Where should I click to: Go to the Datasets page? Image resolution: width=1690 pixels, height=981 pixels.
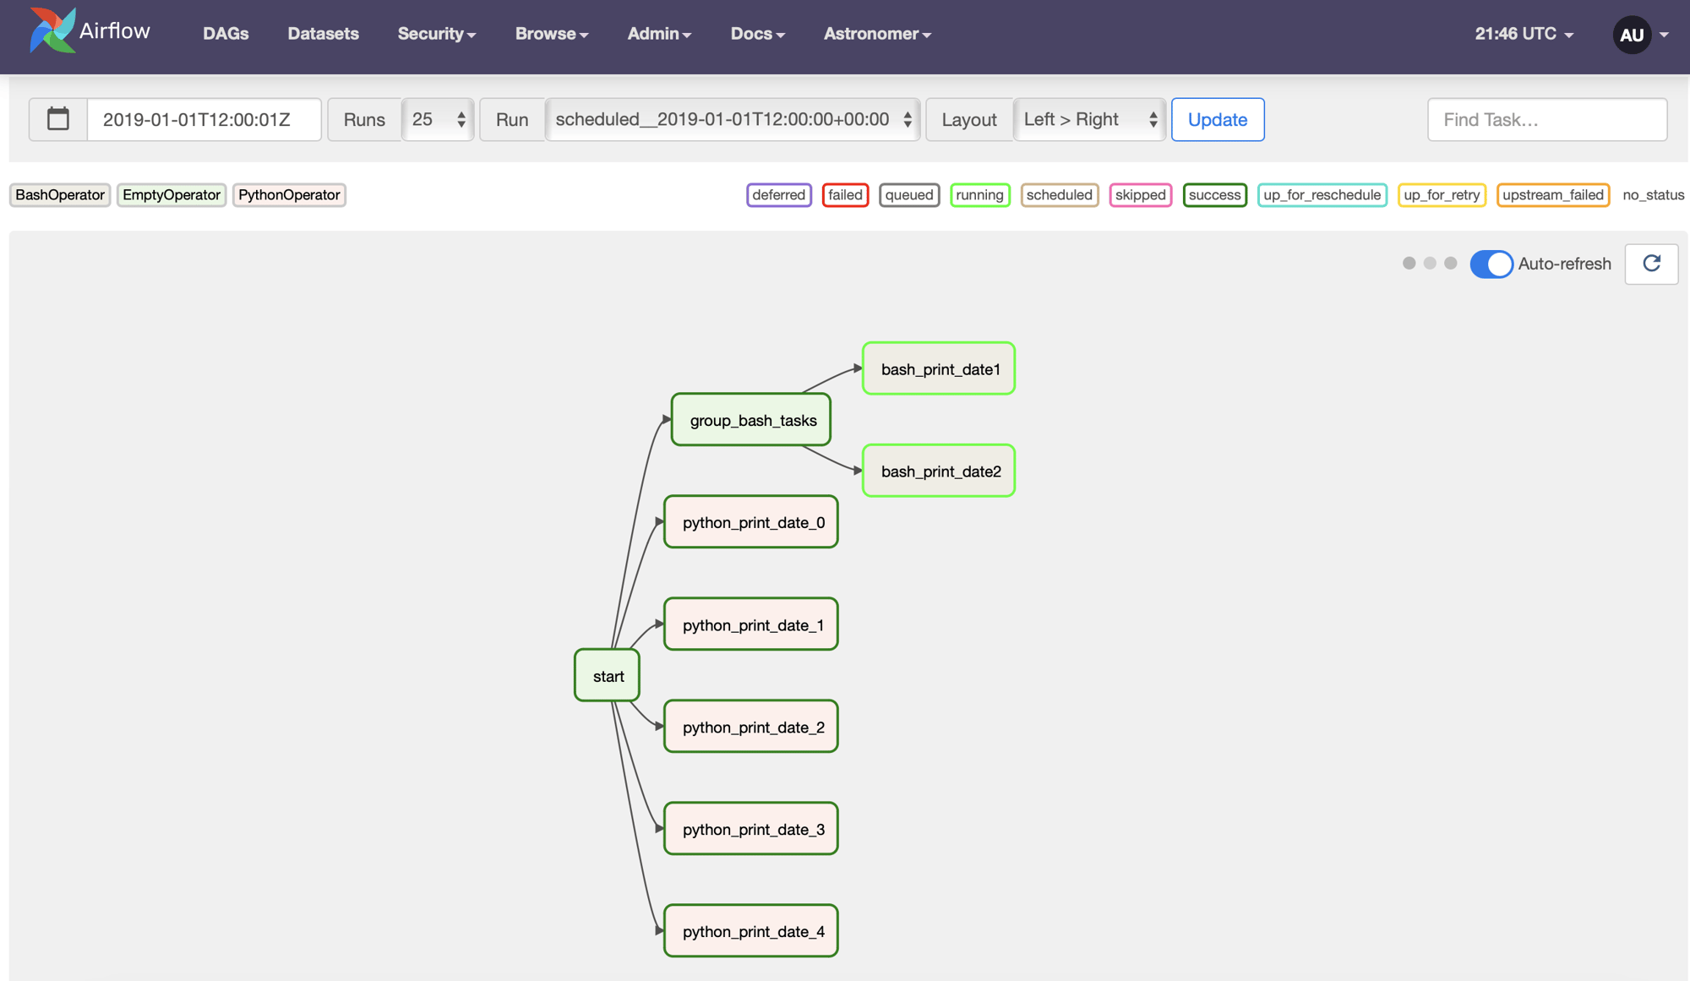click(323, 34)
